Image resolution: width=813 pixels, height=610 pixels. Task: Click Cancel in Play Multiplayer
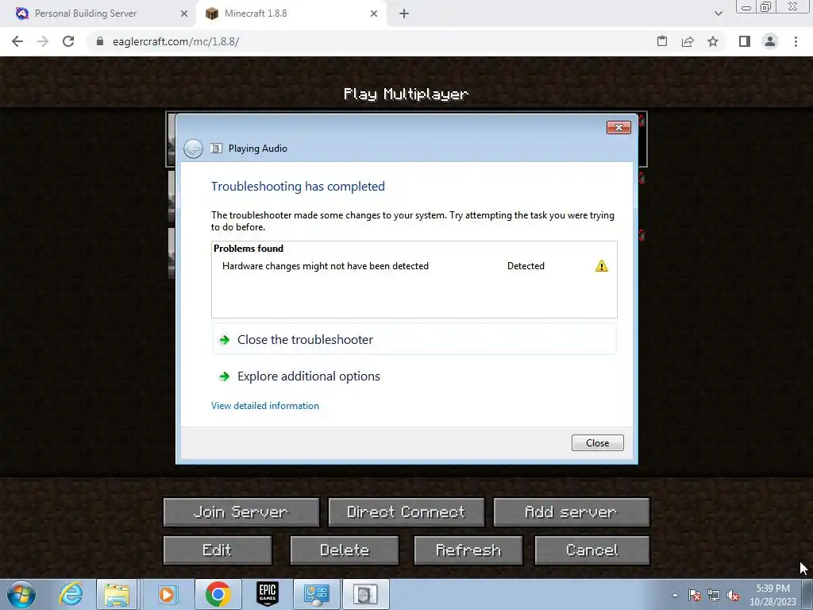(592, 550)
